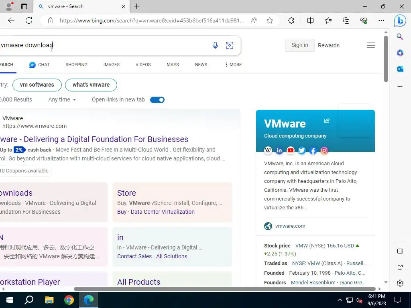View site info lock icon
This screenshot has width=411, height=308.
[51, 20]
